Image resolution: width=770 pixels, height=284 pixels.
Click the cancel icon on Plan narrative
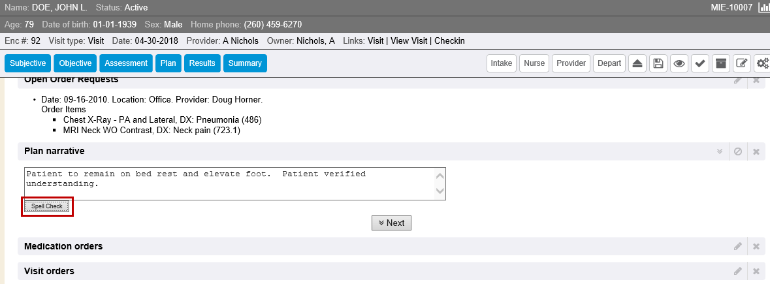(x=738, y=151)
